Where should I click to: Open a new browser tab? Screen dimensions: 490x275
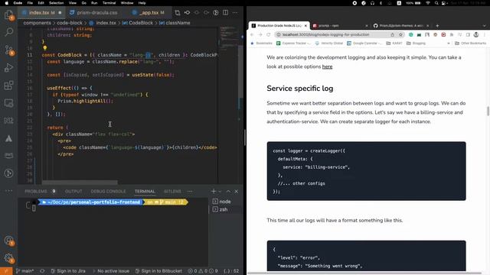pyautogui.click(x=437, y=25)
